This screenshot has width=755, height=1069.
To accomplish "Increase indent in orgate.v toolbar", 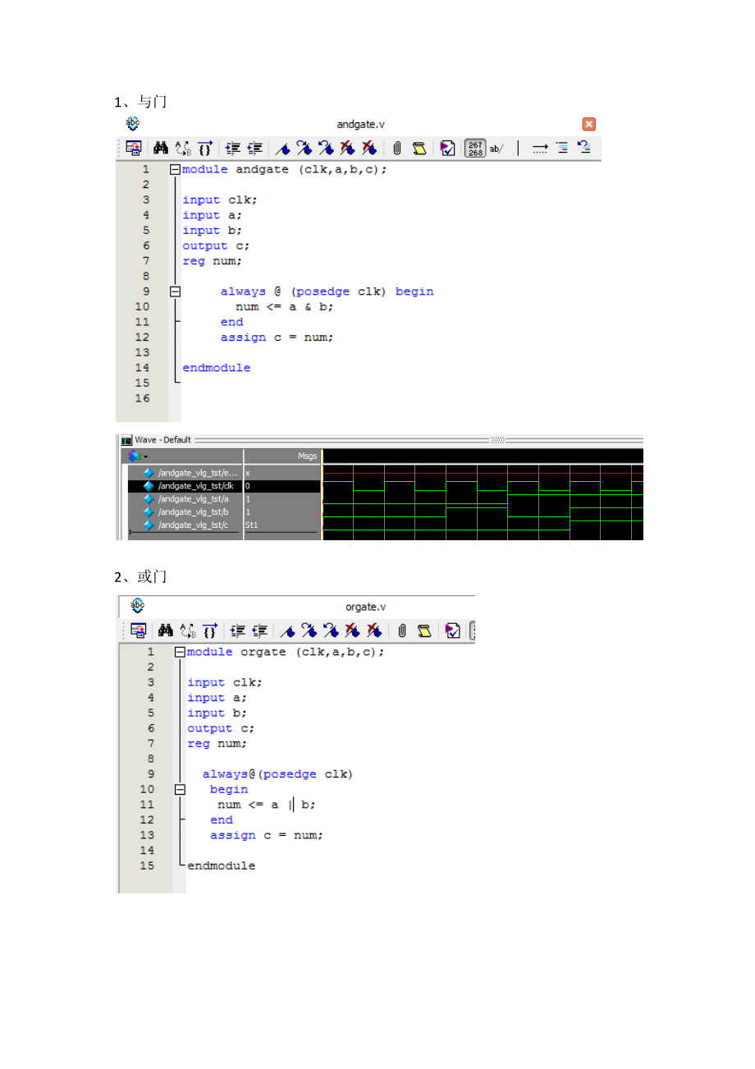I will point(238,631).
